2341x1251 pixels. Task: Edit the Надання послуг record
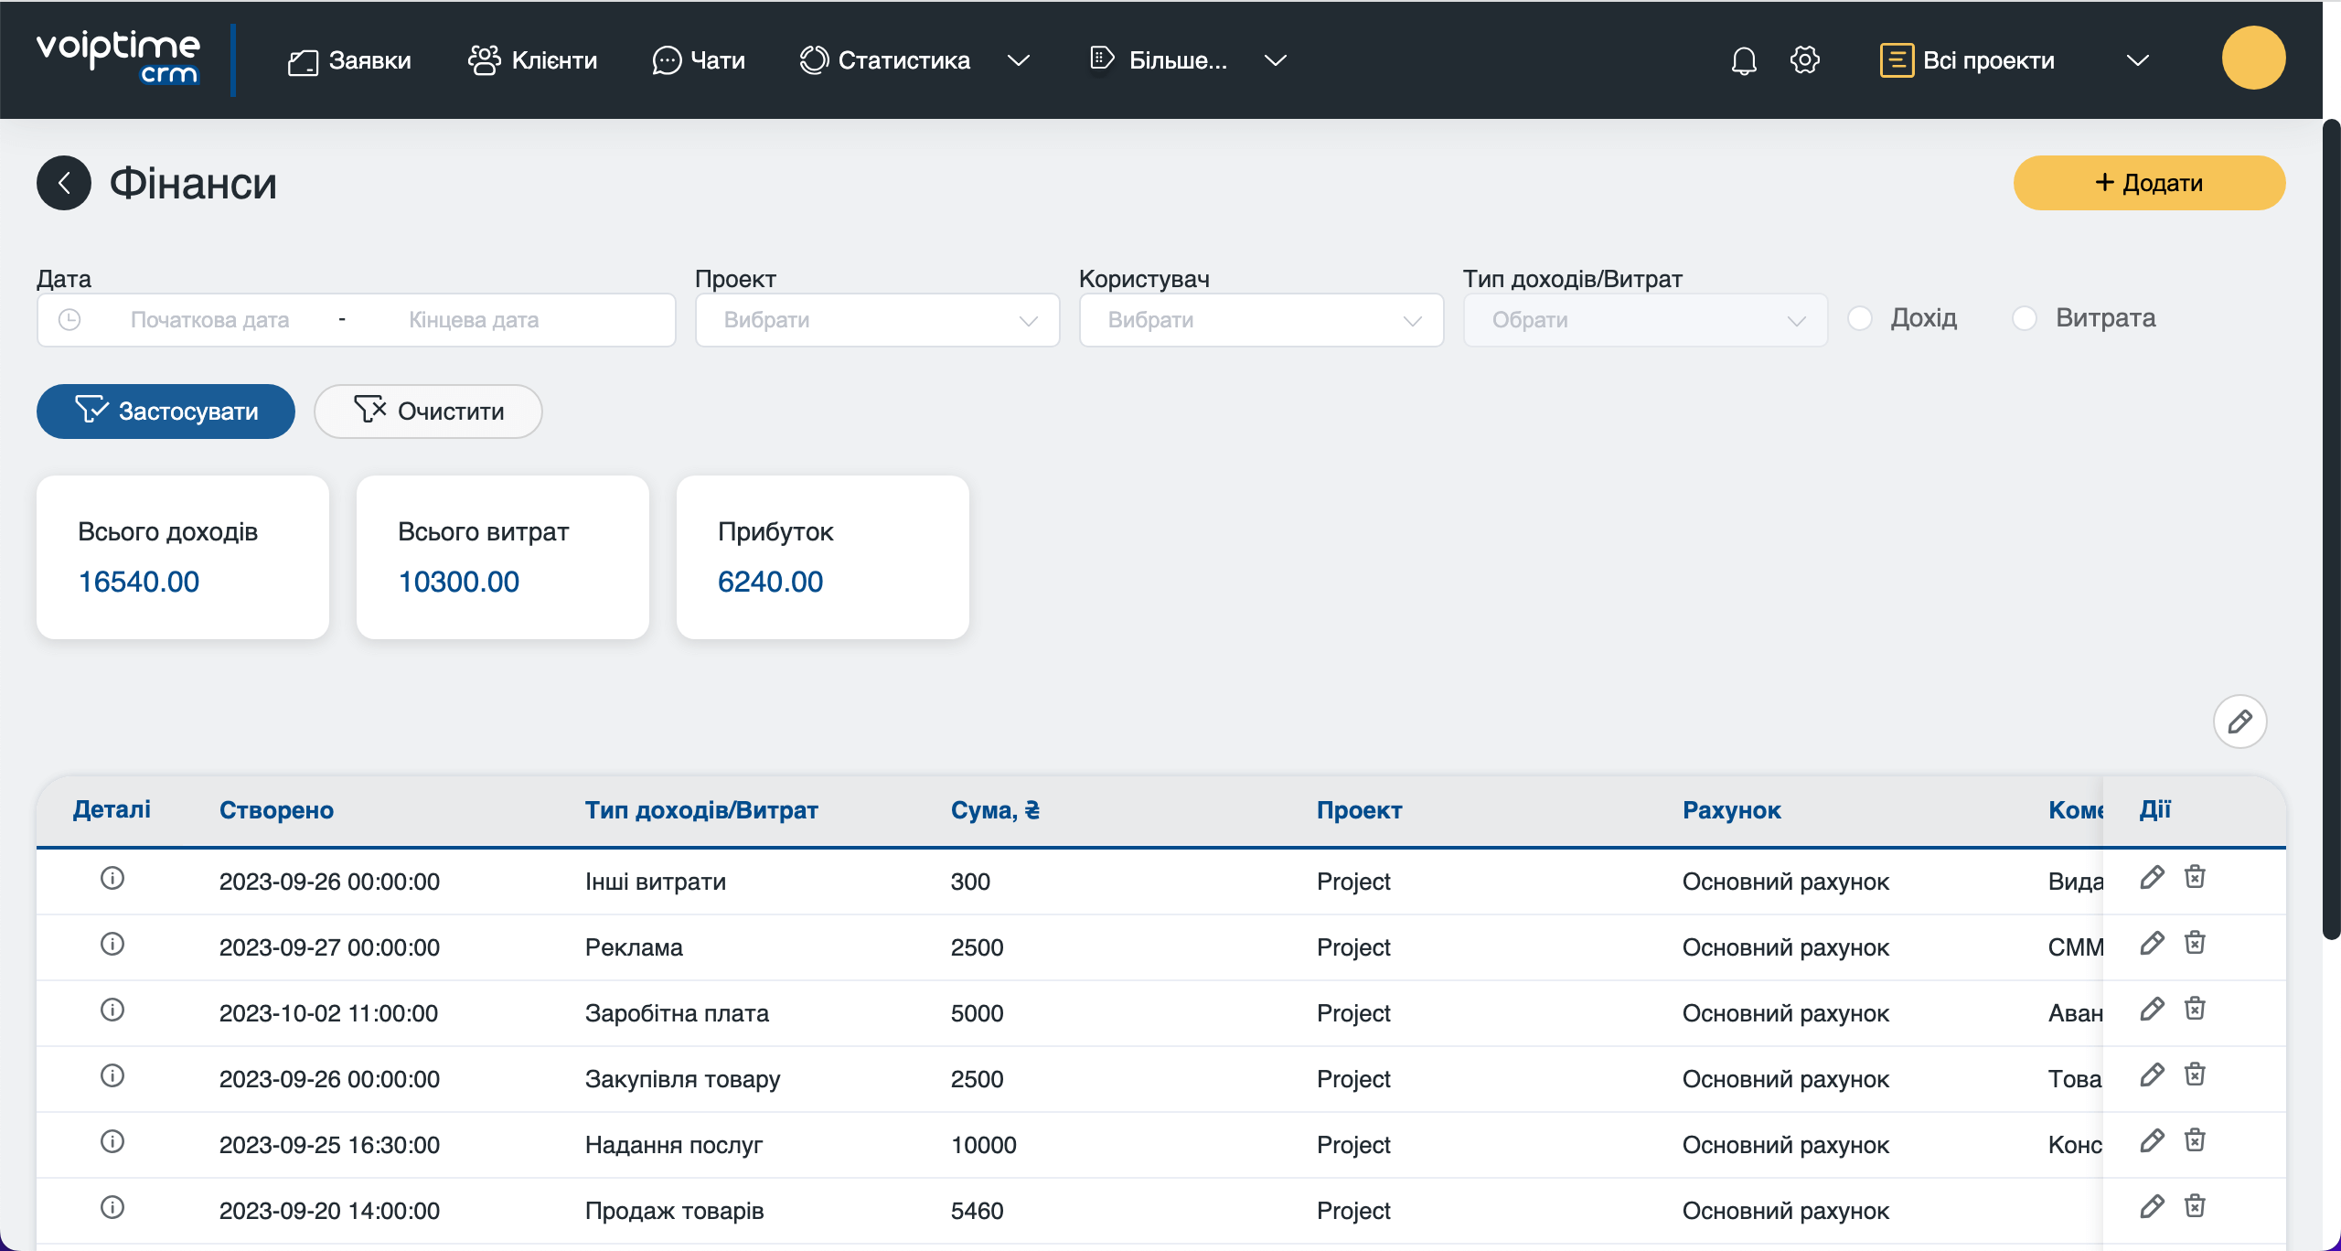point(2152,1140)
